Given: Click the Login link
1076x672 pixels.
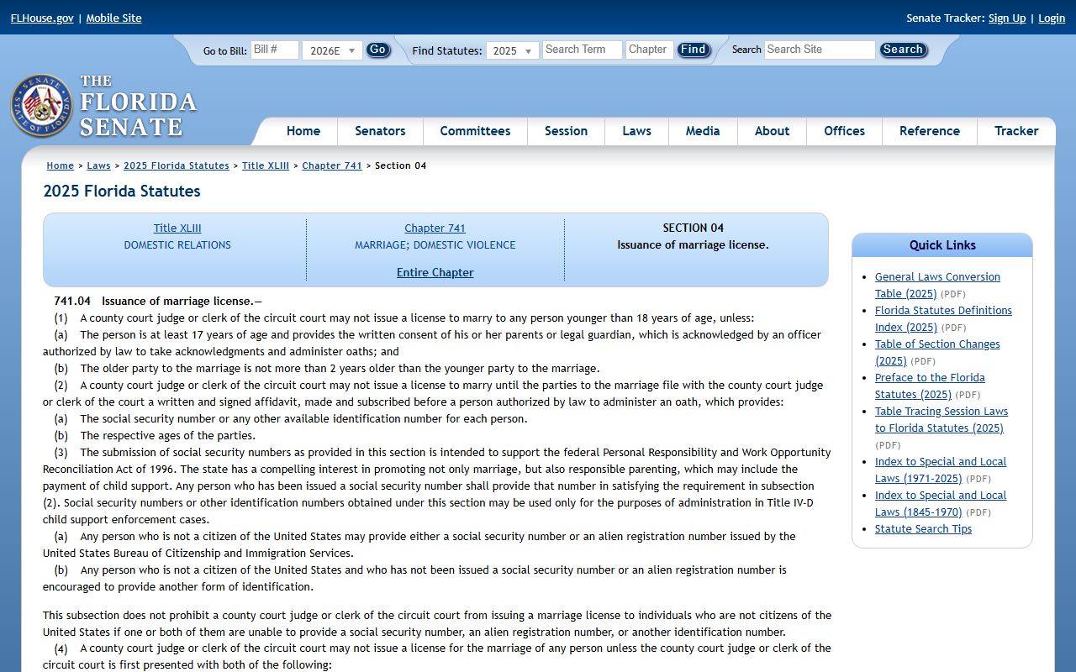Looking at the screenshot, I should pos(1052,18).
